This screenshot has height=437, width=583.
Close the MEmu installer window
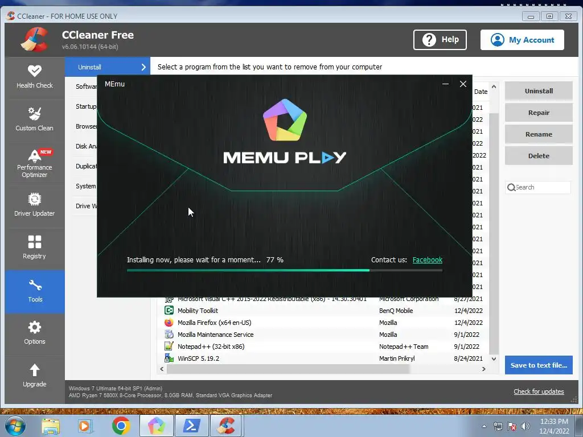[x=463, y=84]
